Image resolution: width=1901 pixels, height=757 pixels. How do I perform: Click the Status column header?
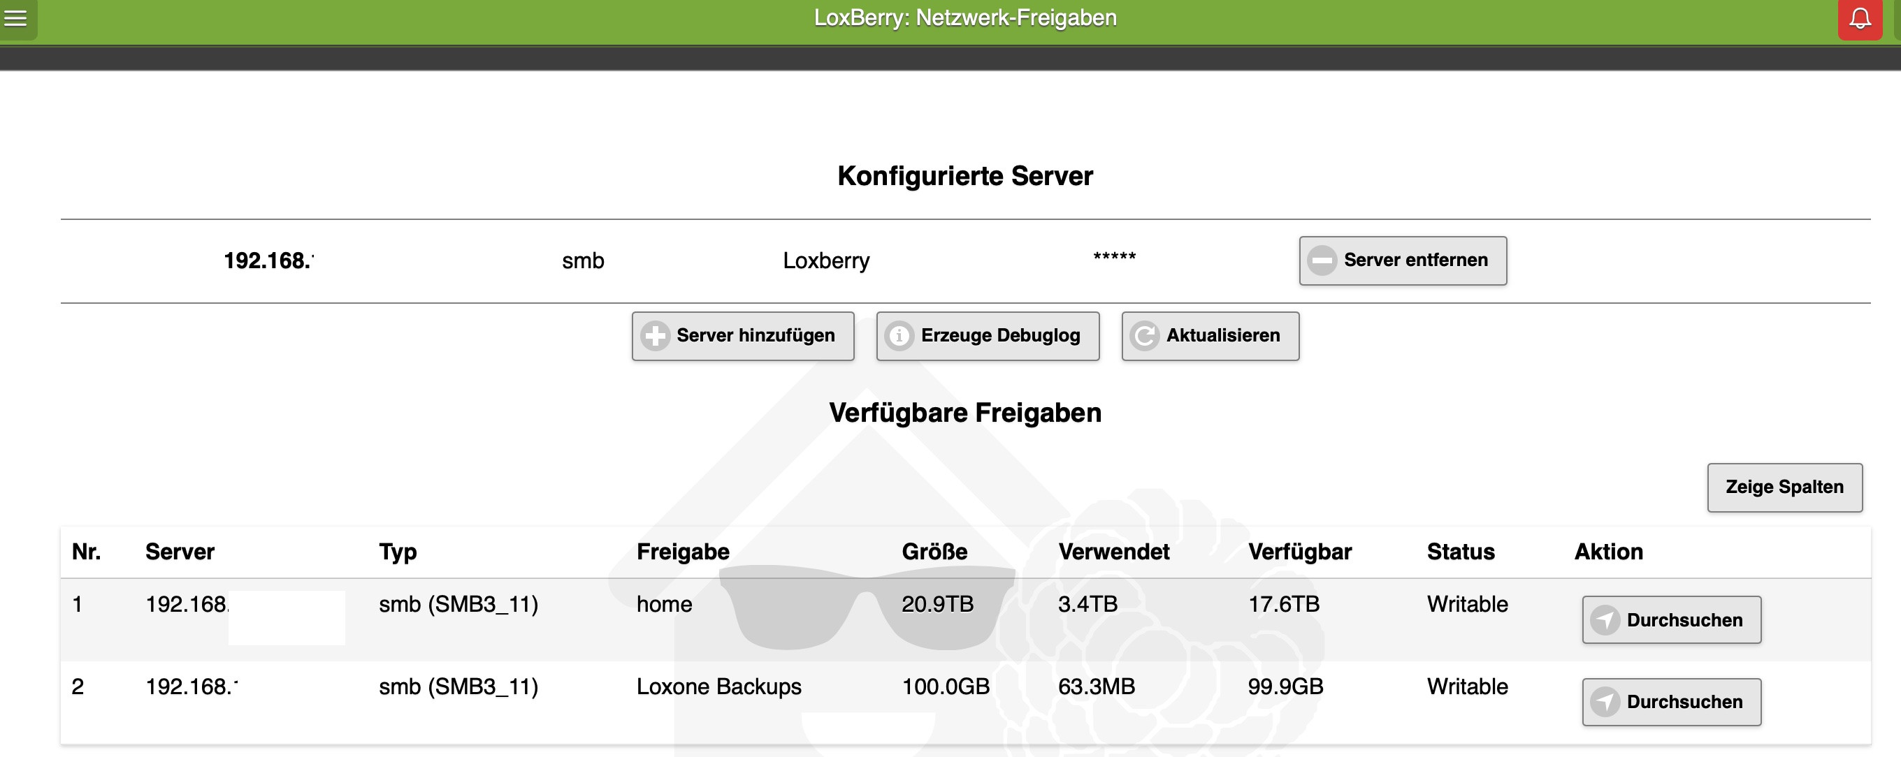1460,552
